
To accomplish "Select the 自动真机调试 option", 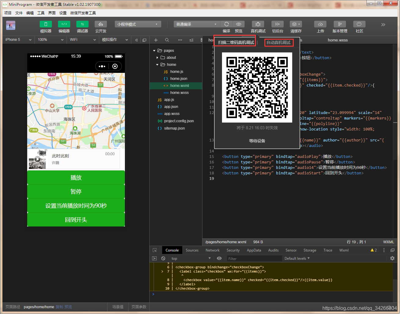I will [278, 42].
